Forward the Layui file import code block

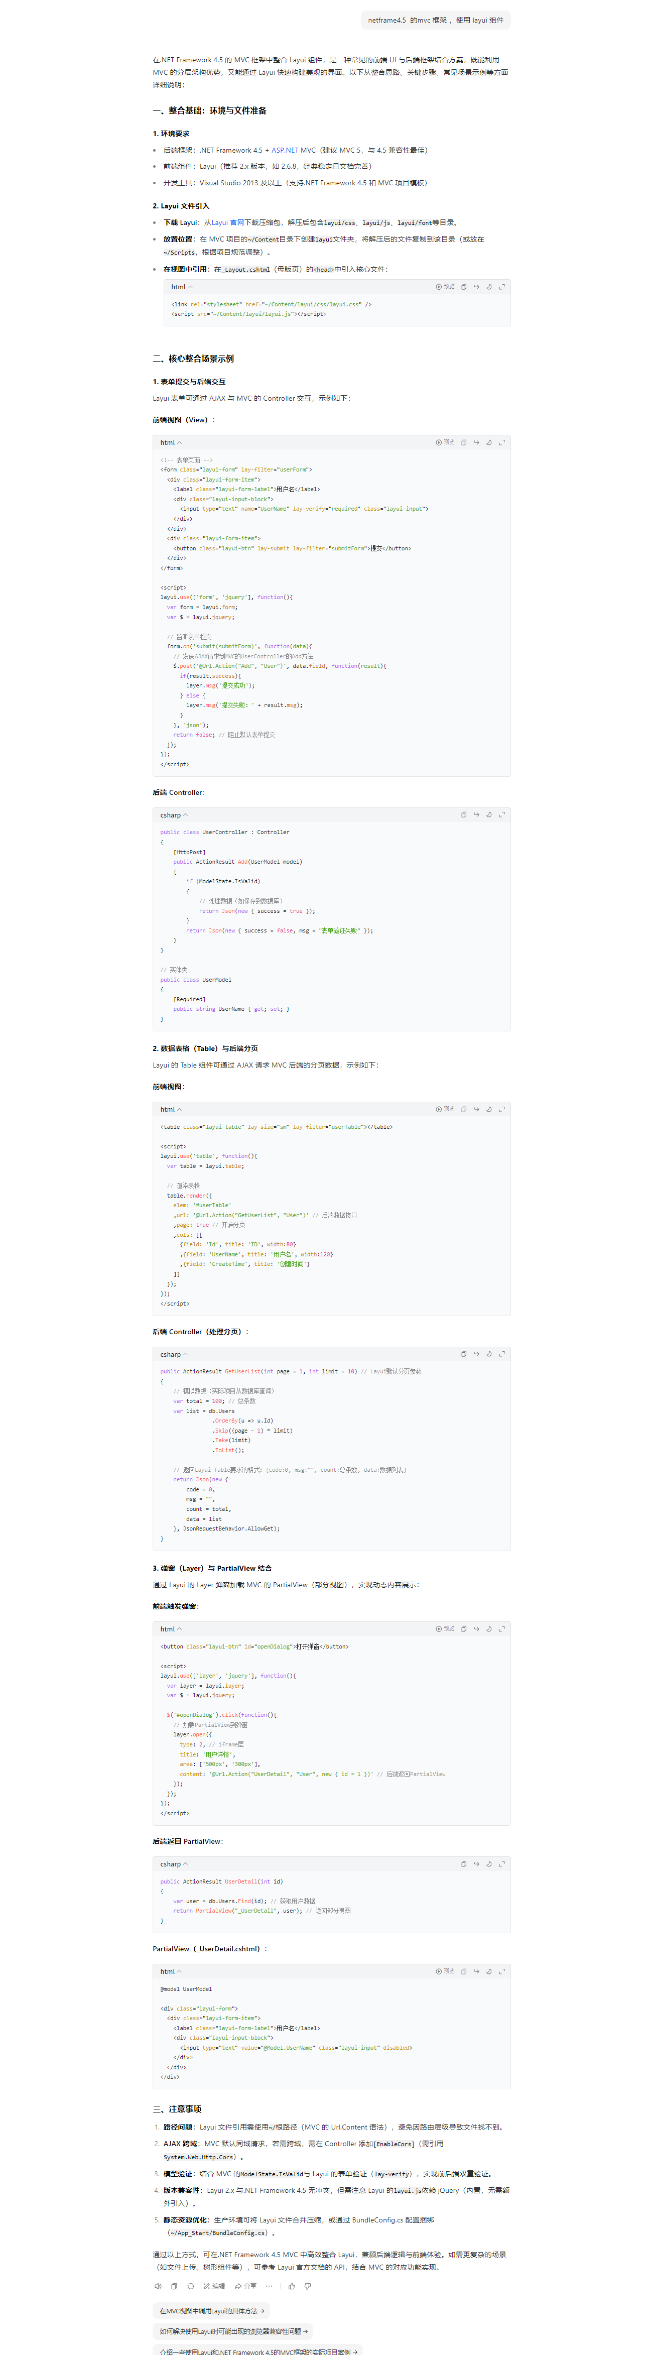point(476,286)
